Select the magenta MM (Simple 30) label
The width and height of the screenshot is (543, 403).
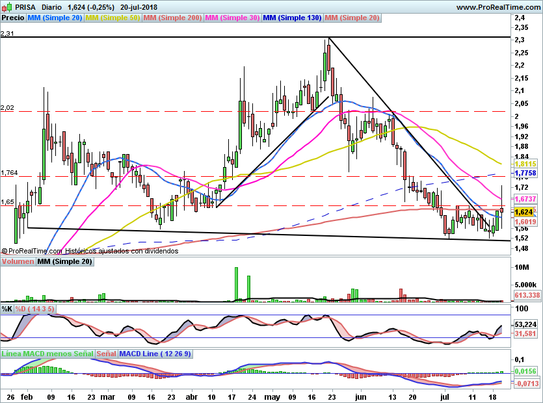(232, 18)
